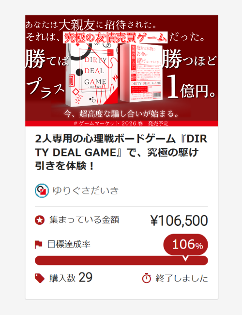Click the 集まっている金額 label
Viewport: 242px width, 315px height.
coord(84,220)
